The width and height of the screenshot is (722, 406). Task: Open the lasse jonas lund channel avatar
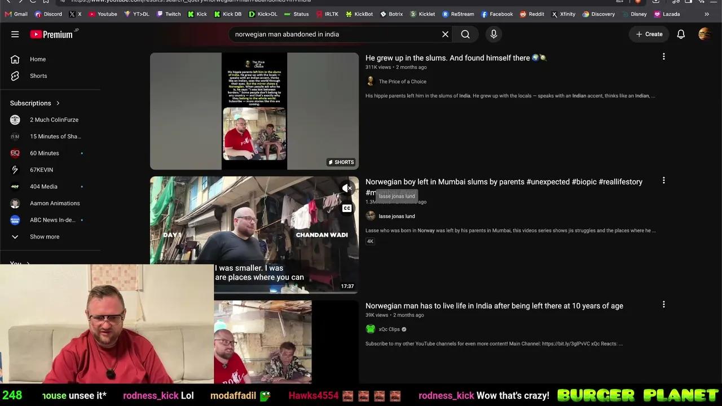[371, 216]
